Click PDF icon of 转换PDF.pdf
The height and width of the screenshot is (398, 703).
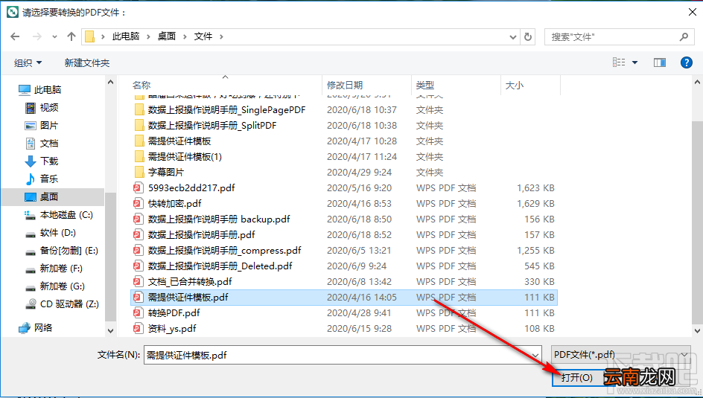tap(138, 313)
